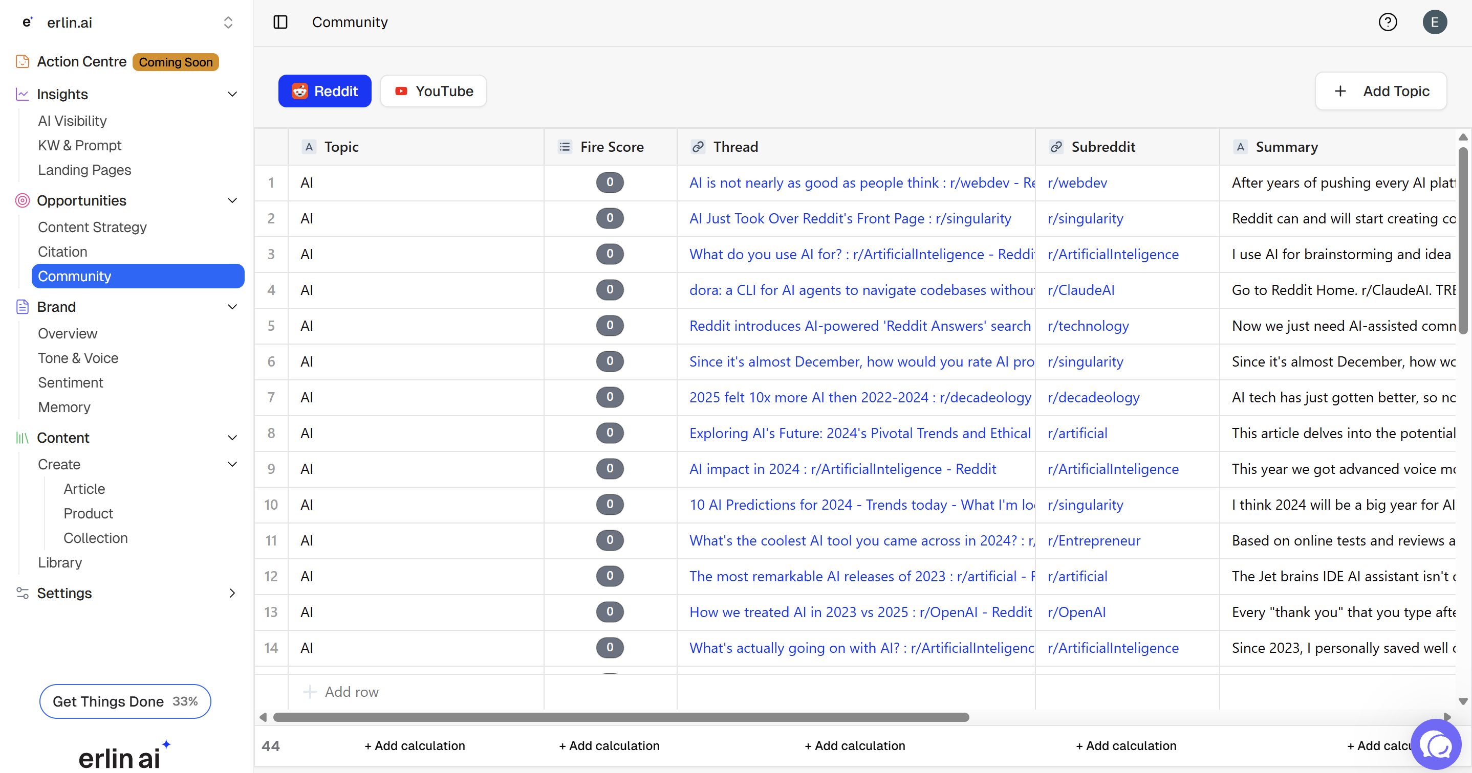Go to Sentiment page
Viewport: 1472px width, 773px height.
pyautogui.click(x=71, y=382)
